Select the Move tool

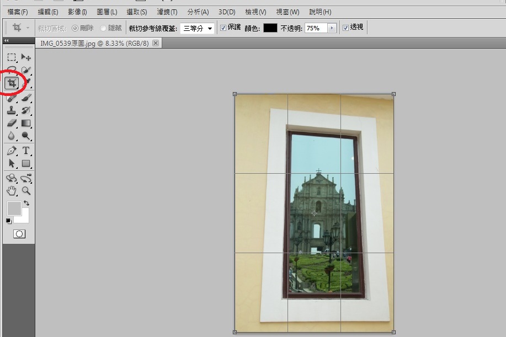pos(26,57)
